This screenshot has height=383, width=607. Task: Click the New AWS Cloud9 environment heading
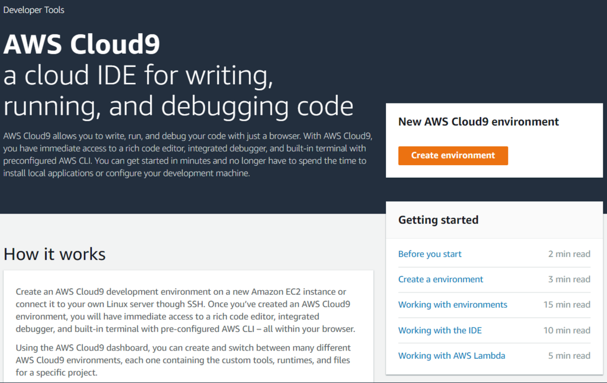tap(478, 122)
